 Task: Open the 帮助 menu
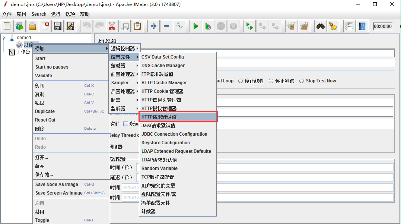[85, 14]
